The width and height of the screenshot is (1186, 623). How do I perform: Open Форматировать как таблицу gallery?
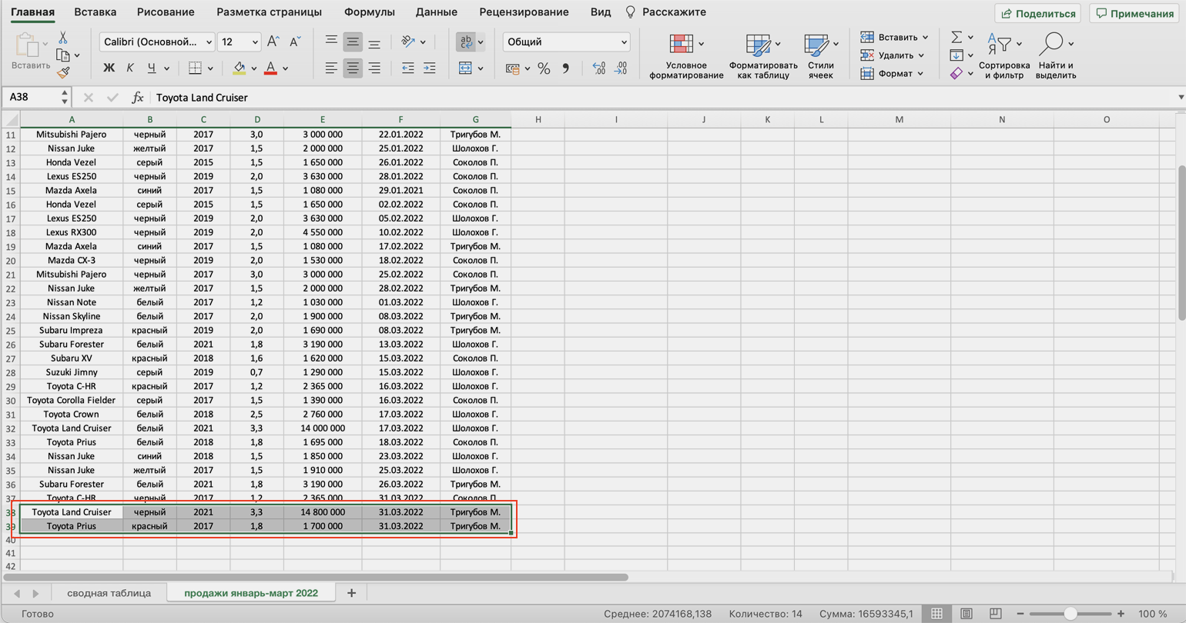point(763,56)
